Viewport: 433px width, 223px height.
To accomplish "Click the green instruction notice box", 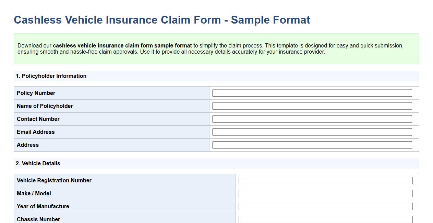I will pyautogui.click(x=216, y=49).
